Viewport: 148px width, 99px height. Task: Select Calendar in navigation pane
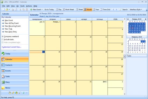15,59
